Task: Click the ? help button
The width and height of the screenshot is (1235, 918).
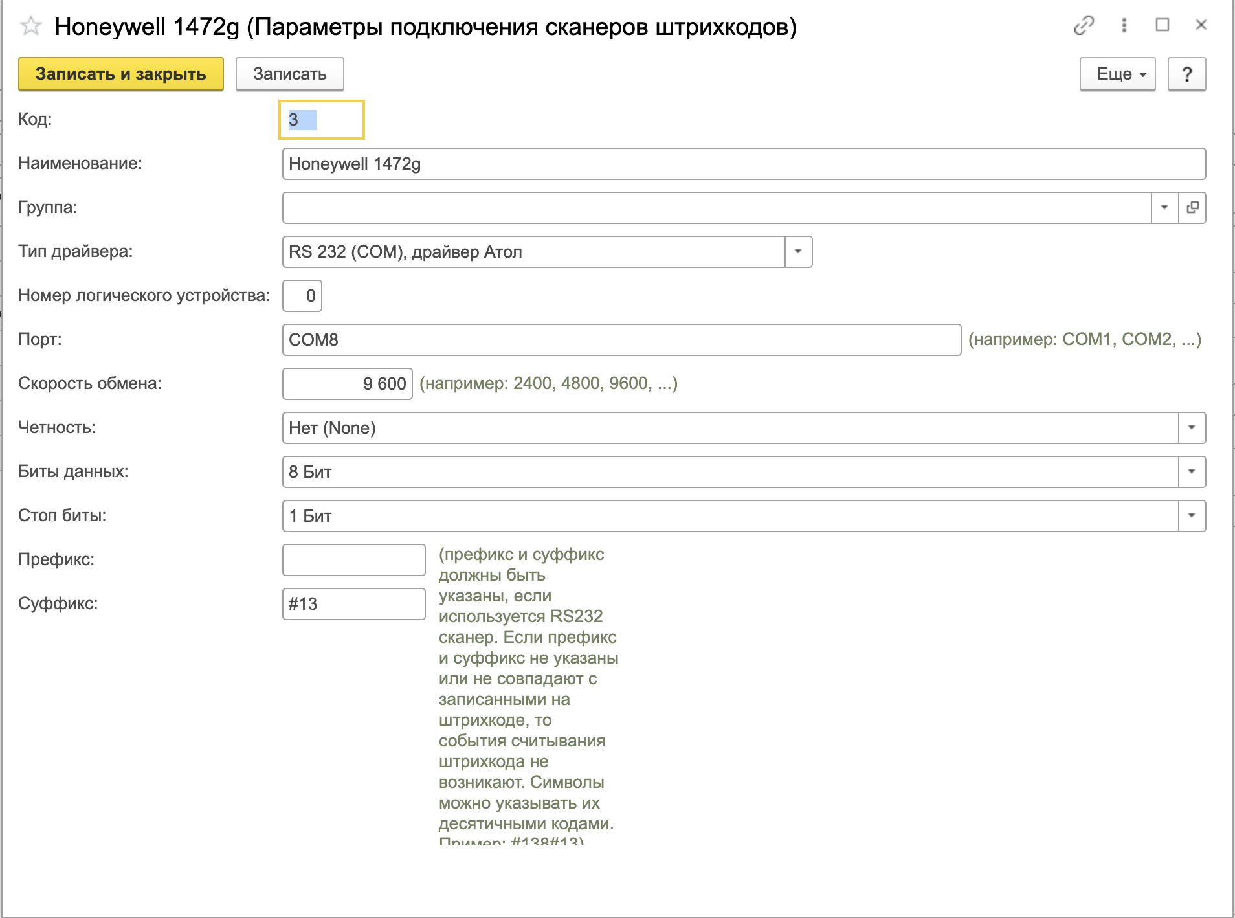Action: coord(1187,74)
